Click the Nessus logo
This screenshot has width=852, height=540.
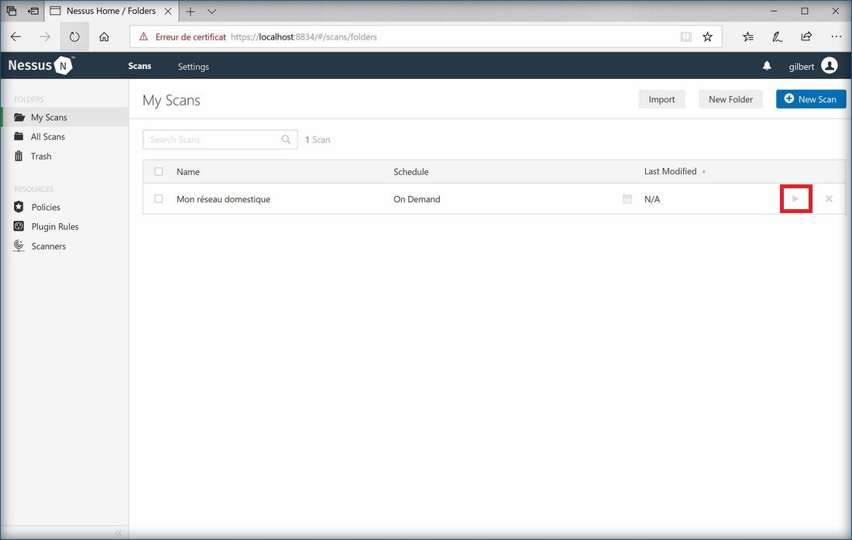point(40,66)
